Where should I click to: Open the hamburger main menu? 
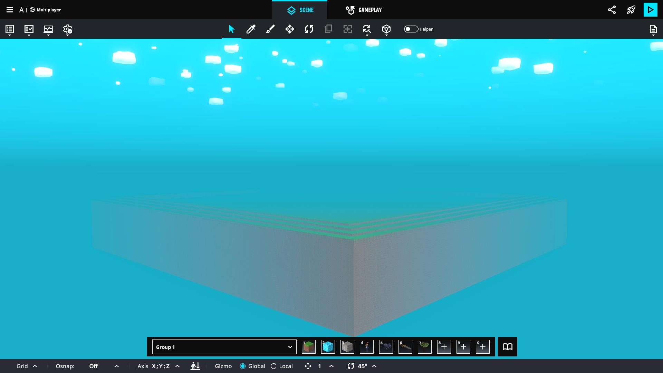[10, 10]
